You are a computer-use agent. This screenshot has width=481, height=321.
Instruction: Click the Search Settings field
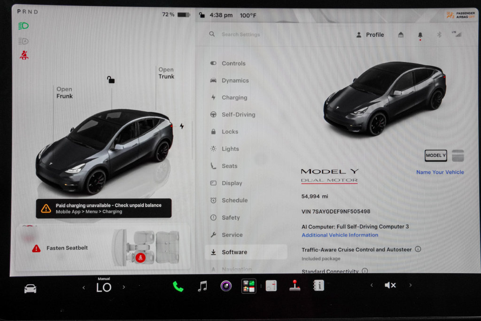tap(241, 34)
